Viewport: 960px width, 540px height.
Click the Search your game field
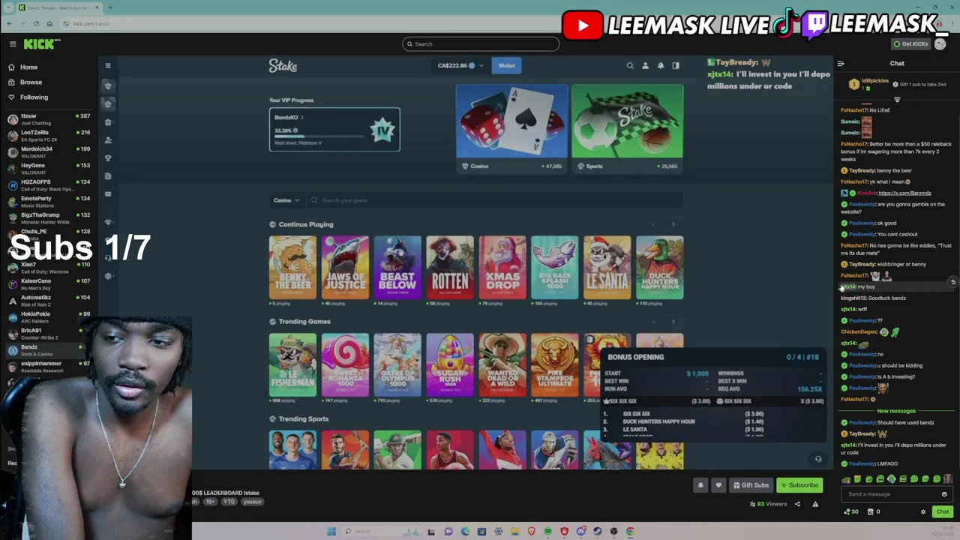[x=495, y=200]
